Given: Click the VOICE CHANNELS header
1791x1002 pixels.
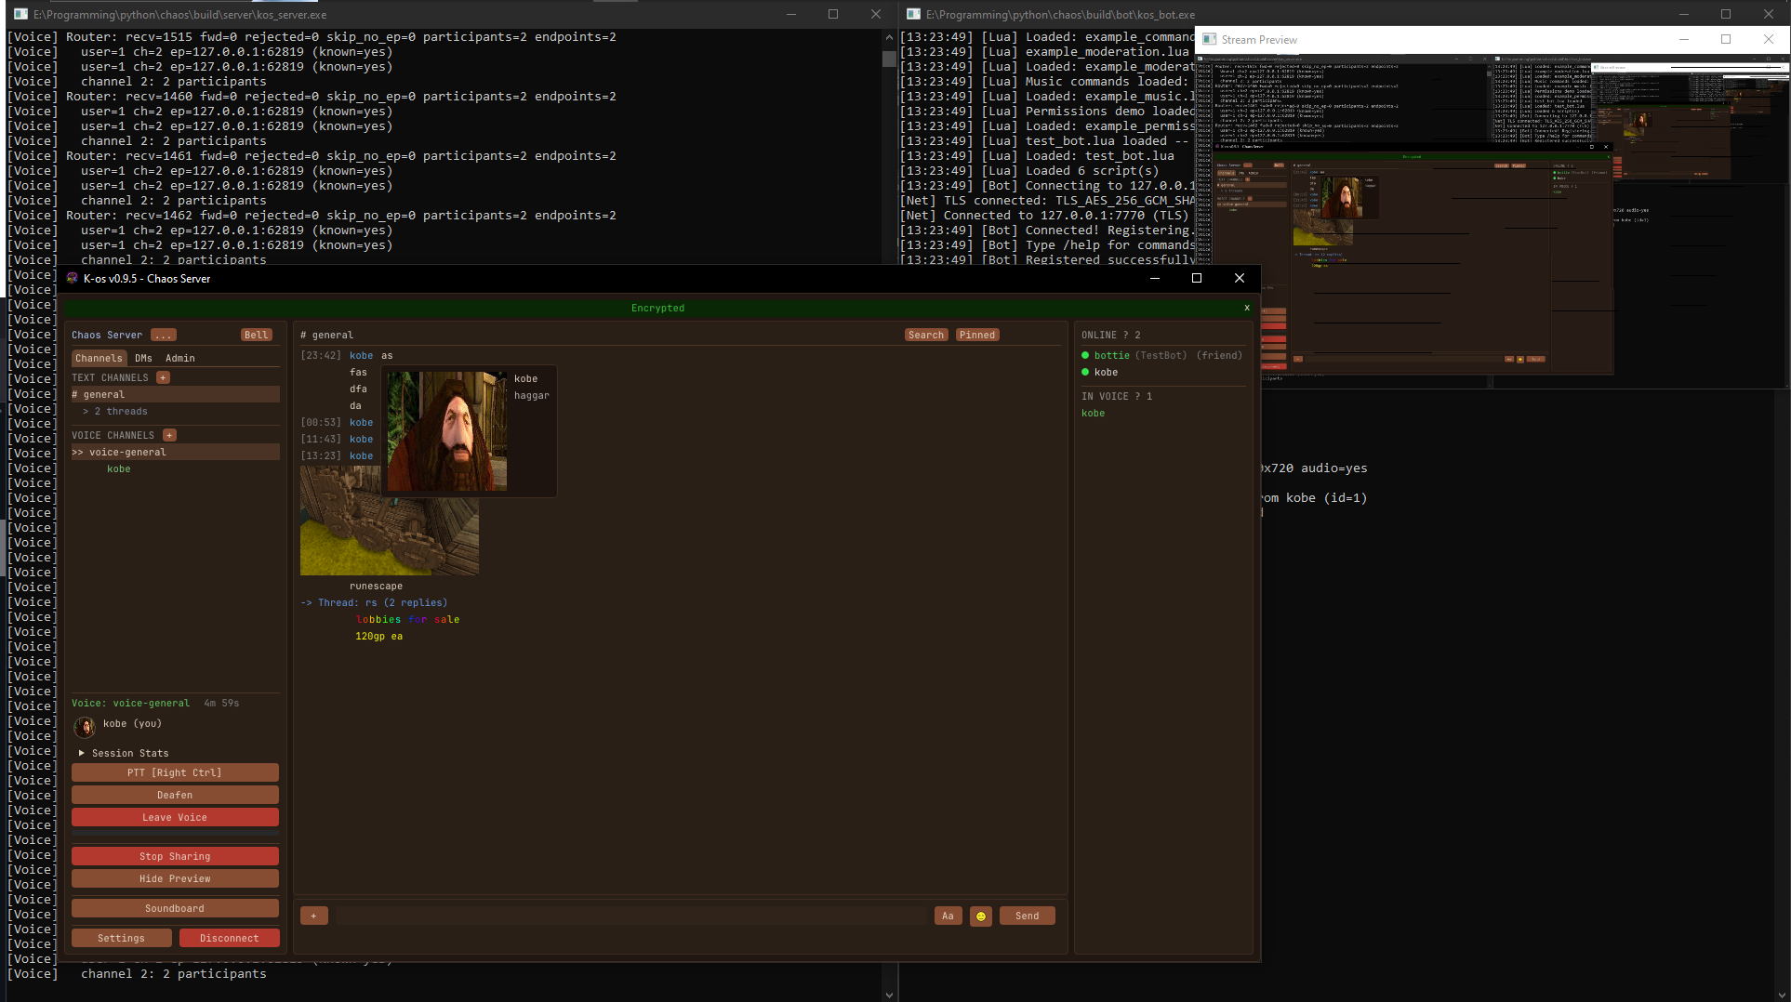Looking at the screenshot, I should coord(113,436).
